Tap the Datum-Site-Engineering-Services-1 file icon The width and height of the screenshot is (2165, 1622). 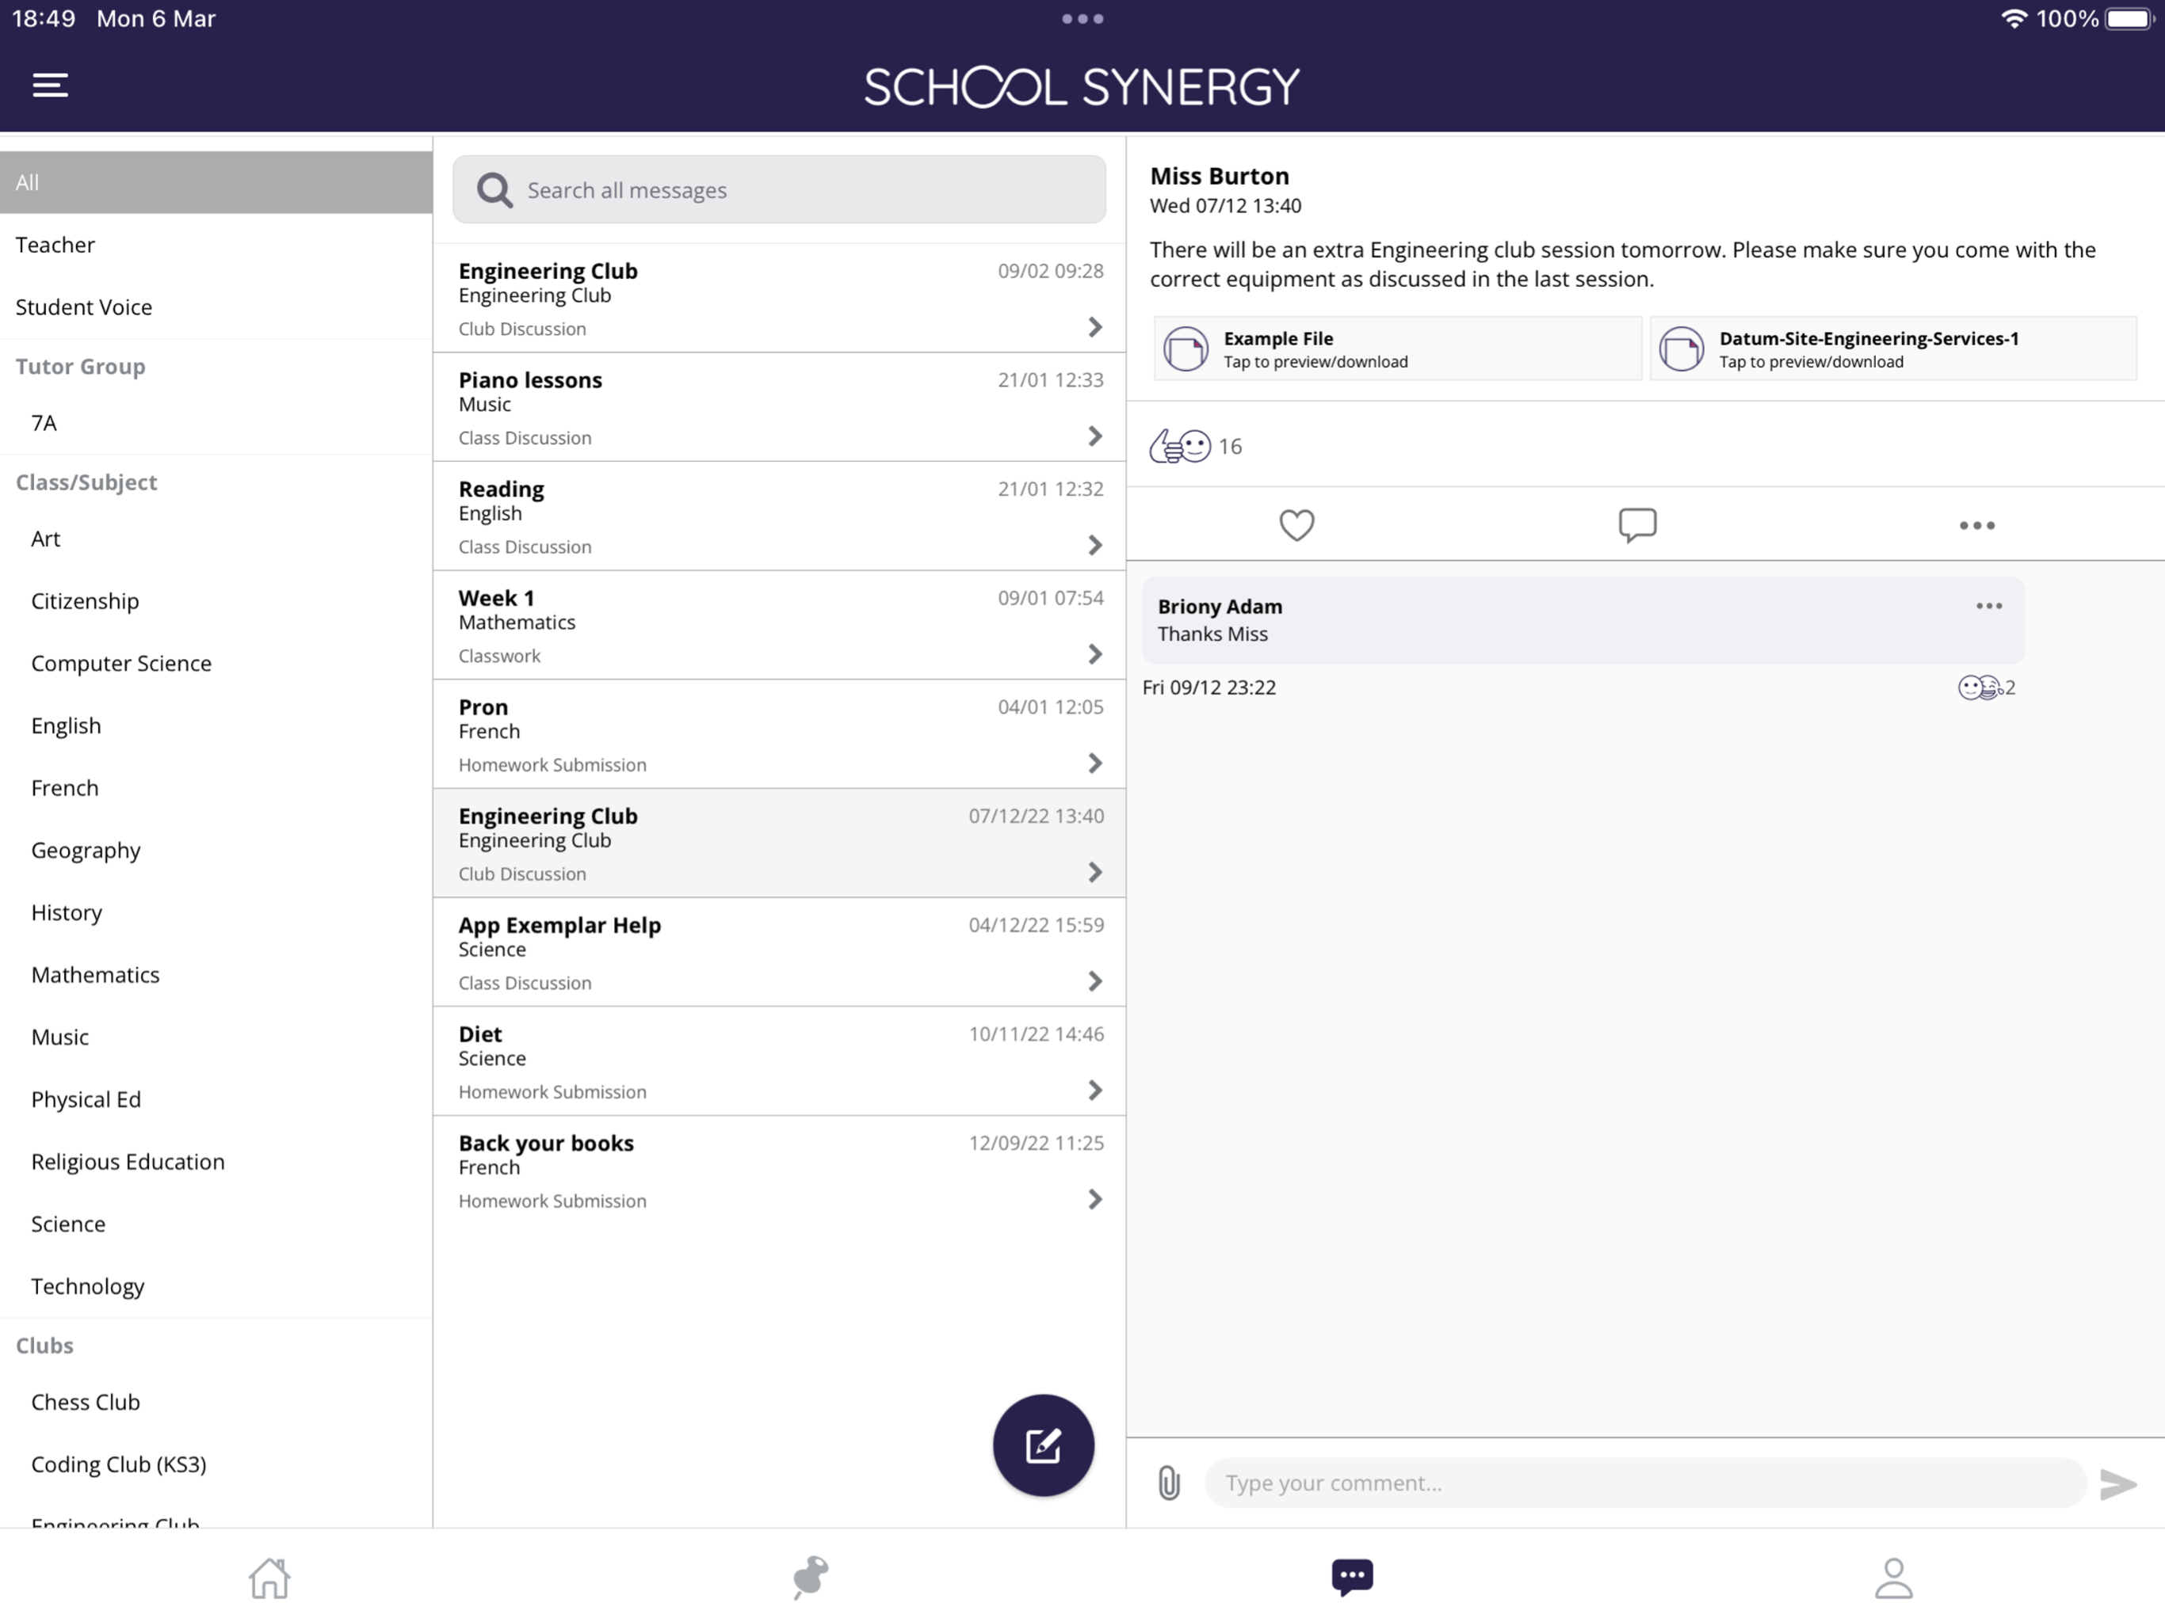[1682, 349]
